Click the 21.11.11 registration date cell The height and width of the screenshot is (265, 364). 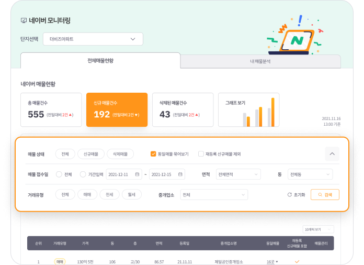[x=185, y=262]
